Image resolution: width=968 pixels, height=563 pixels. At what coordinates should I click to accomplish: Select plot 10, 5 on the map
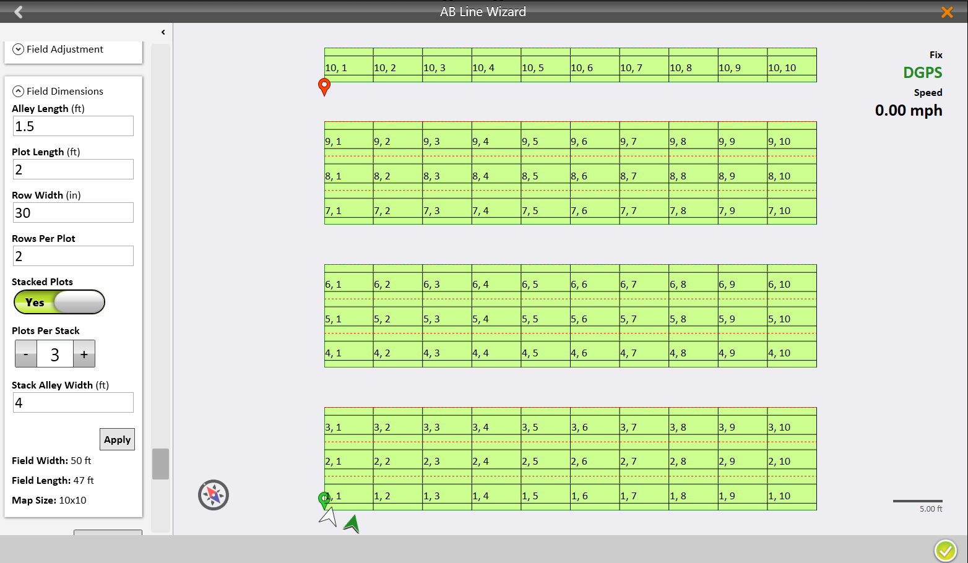[545, 66]
